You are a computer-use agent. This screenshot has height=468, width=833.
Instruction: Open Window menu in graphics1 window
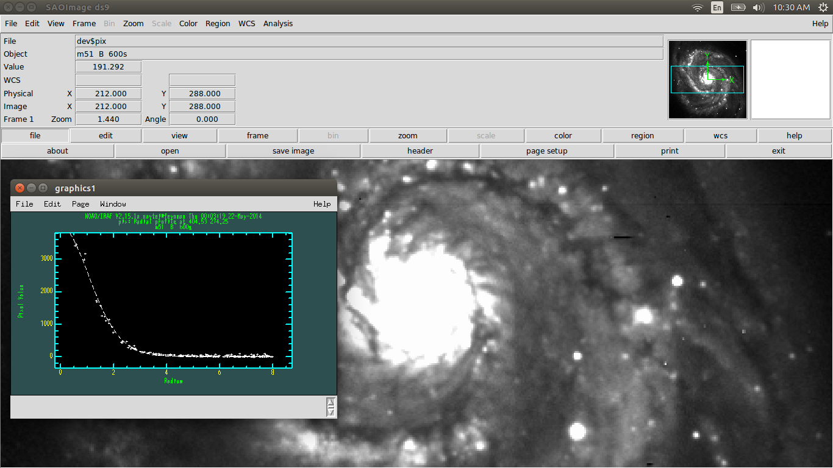(x=113, y=204)
